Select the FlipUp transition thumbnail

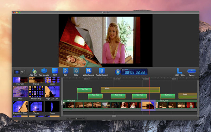click(x=36, y=80)
